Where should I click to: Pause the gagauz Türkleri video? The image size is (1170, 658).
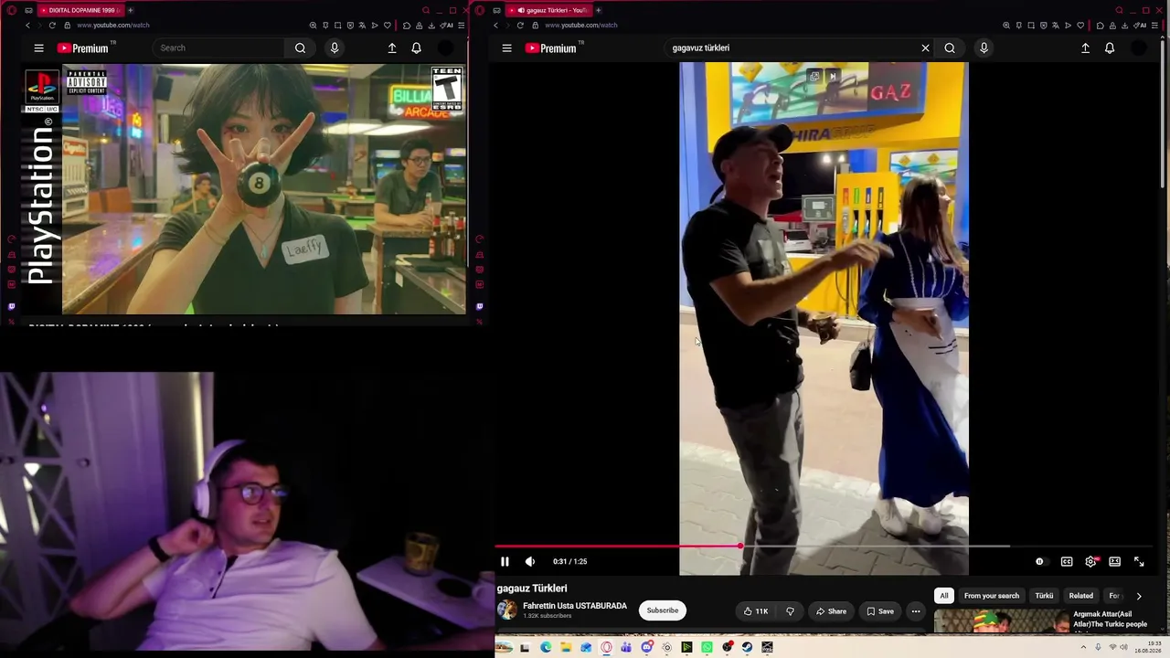pos(505,561)
